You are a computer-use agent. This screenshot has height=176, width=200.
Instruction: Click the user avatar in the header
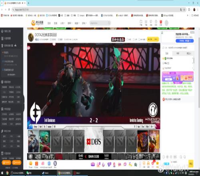click(x=166, y=23)
